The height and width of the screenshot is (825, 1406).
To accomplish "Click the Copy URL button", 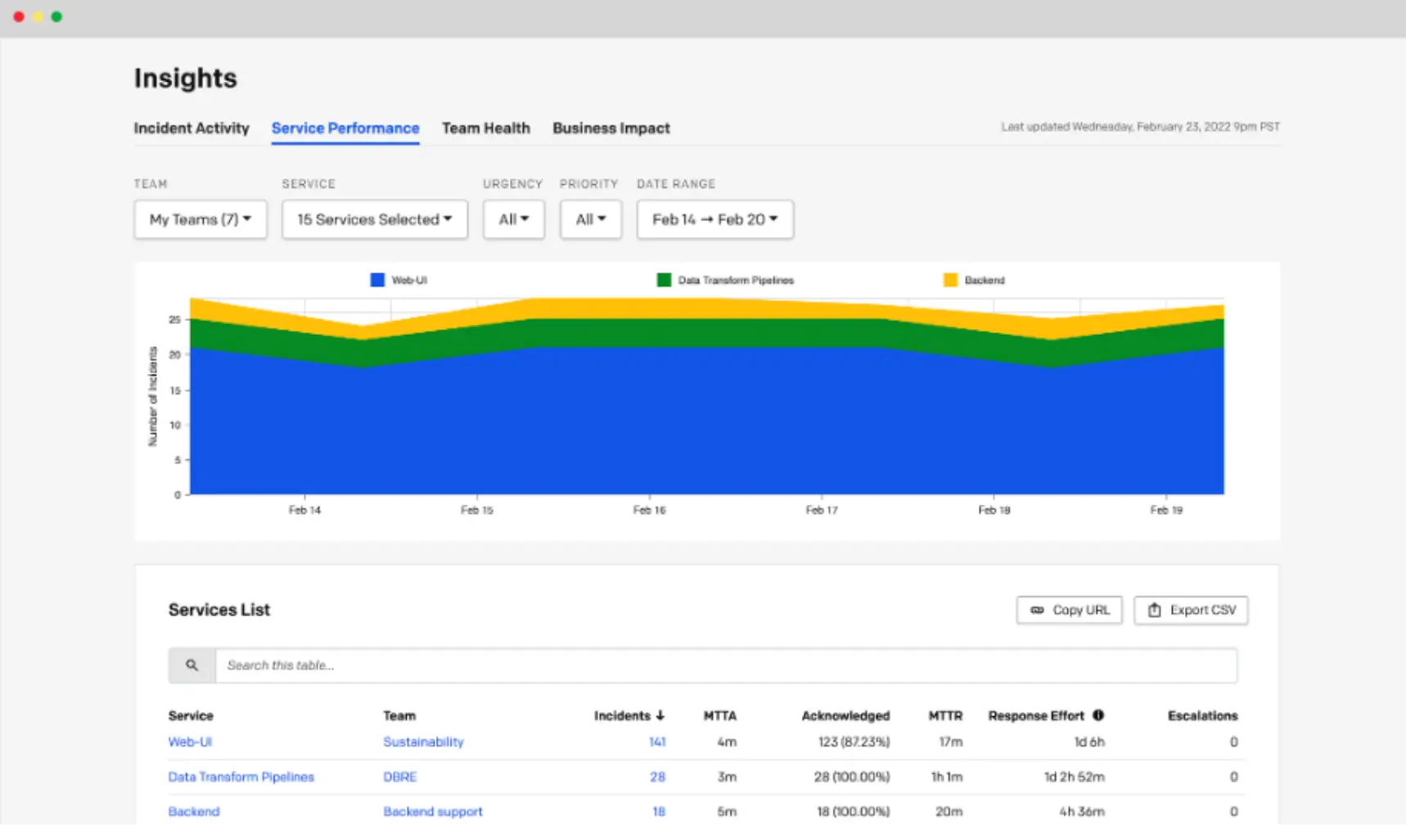I will coord(1070,610).
